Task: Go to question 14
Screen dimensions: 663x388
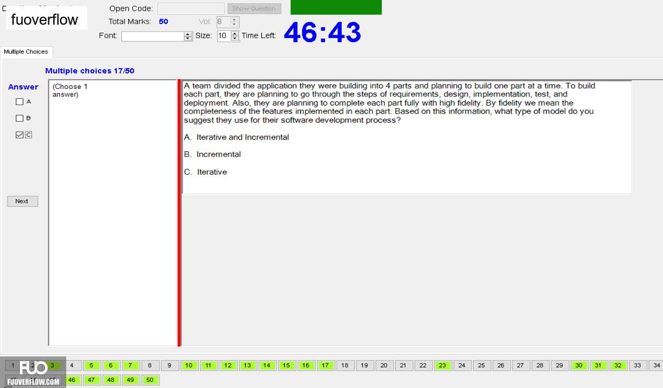Action: [267, 365]
